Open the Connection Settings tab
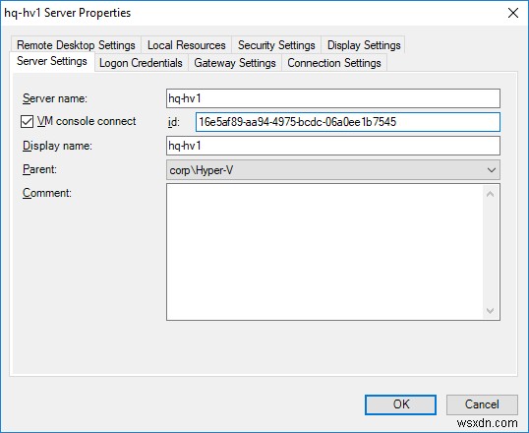Screen dimensions: 529x433 (x=334, y=63)
